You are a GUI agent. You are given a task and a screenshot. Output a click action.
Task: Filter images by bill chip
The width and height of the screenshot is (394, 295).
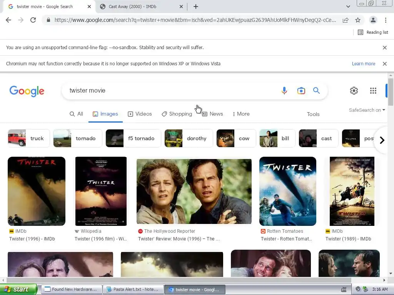277,138
